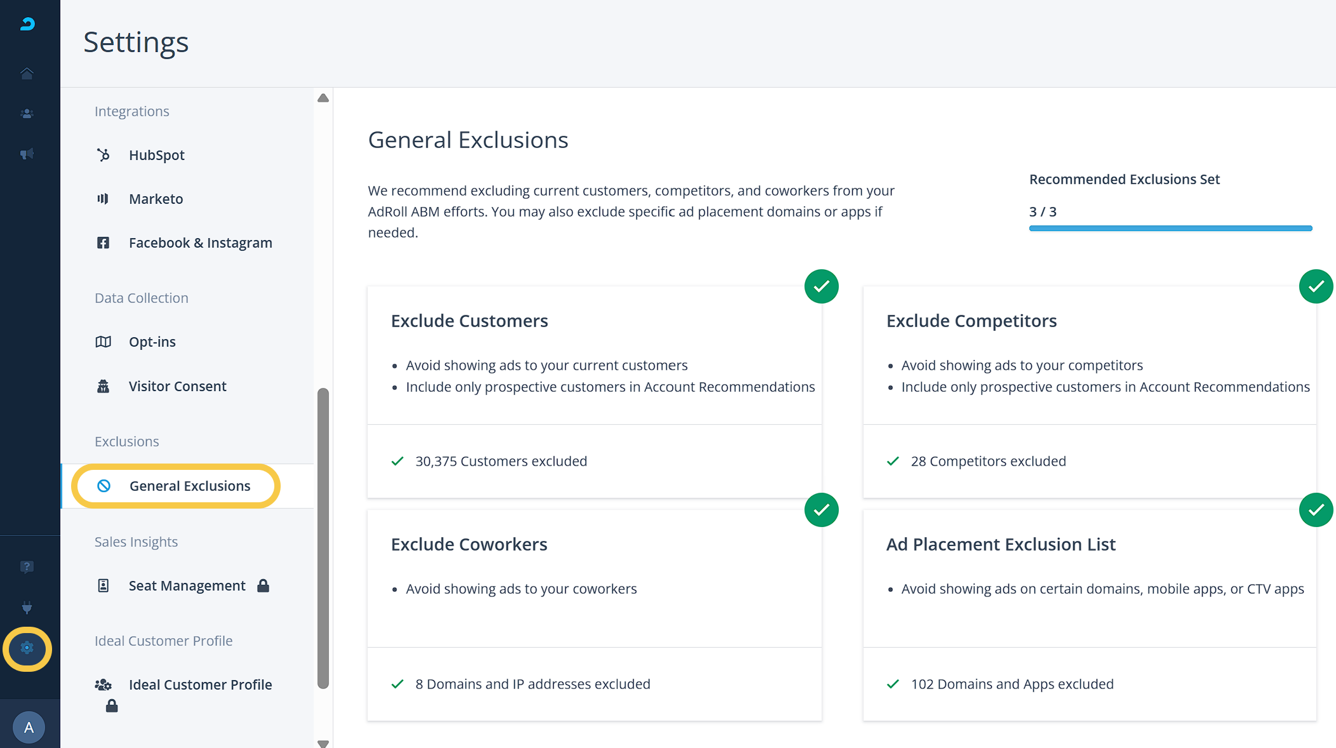The width and height of the screenshot is (1336, 748).
Task: Click the Exclude Competitors green checkmark badge
Action: 1316,286
